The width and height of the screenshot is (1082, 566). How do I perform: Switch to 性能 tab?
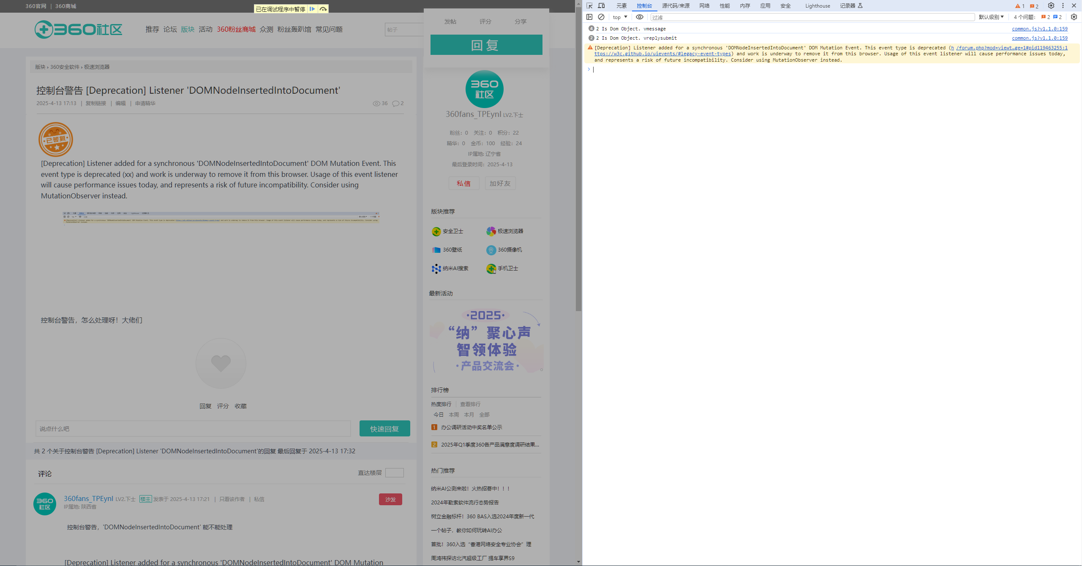point(725,6)
